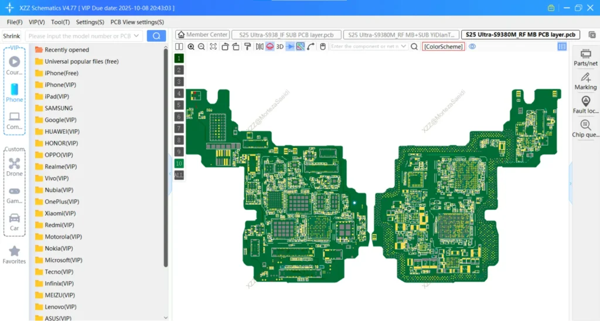
Task: Click the title bar briefcase icon
Action: [551, 8]
